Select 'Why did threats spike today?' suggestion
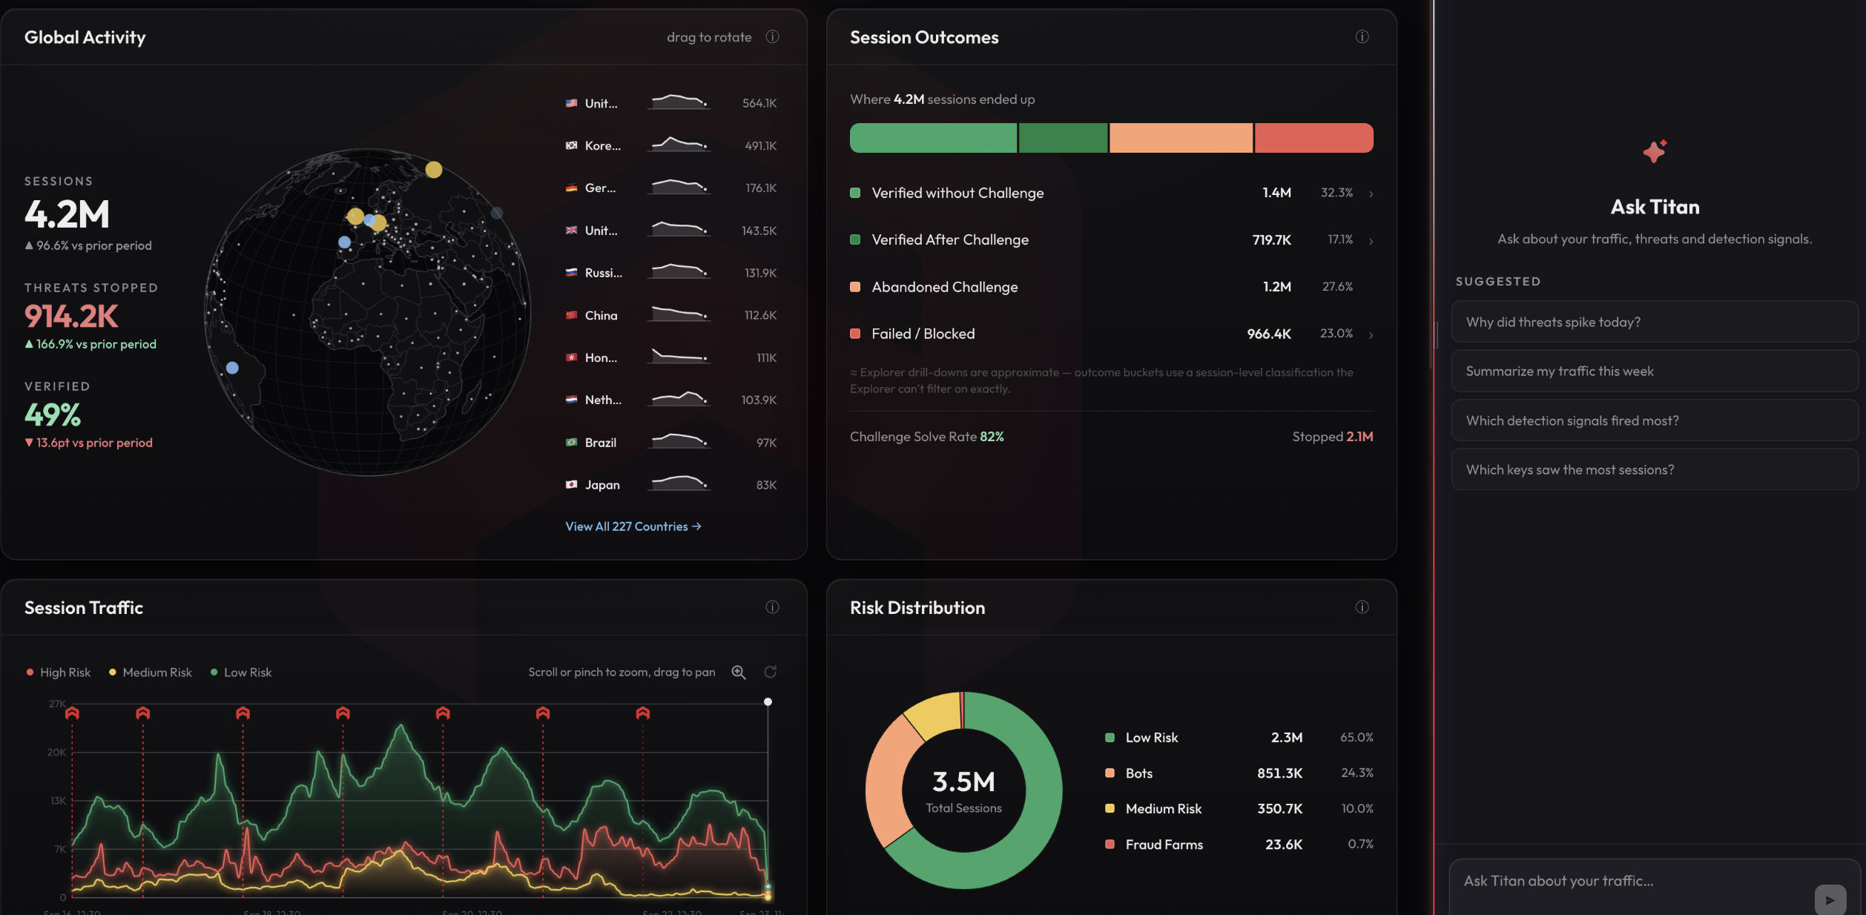The height and width of the screenshot is (915, 1866). [x=1654, y=322]
